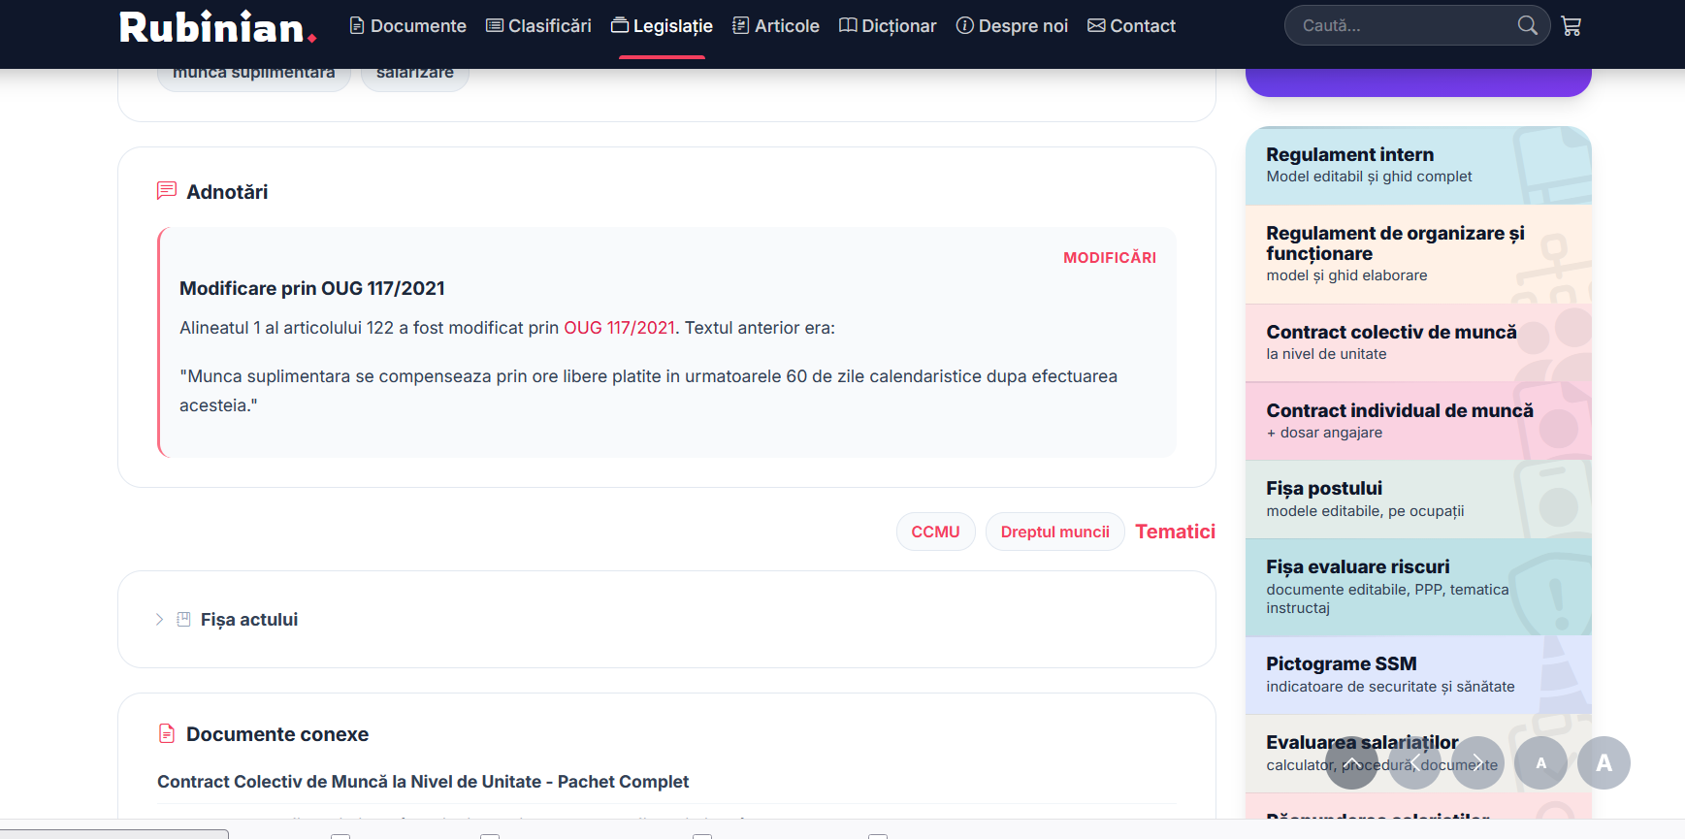This screenshot has width=1685, height=839.
Task: Select Dreptul muncii topic tag
Action: 1054,532
